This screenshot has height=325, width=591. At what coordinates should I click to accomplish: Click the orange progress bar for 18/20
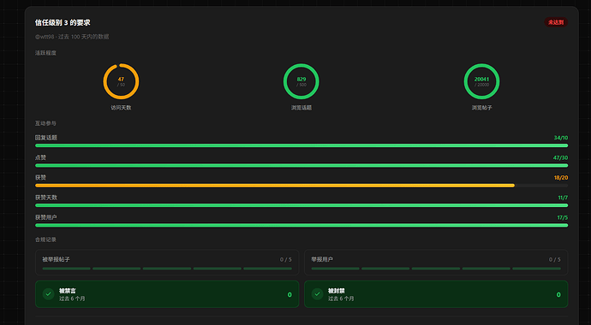coord(275,186)
